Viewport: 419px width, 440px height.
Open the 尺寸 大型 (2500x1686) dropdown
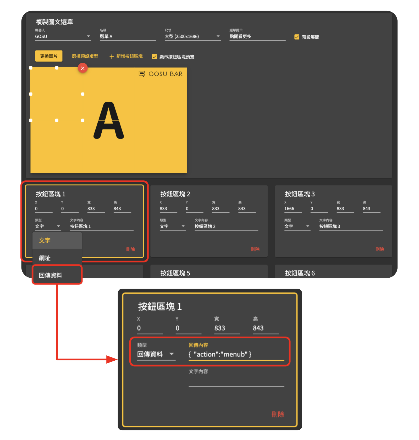(192, 36)
